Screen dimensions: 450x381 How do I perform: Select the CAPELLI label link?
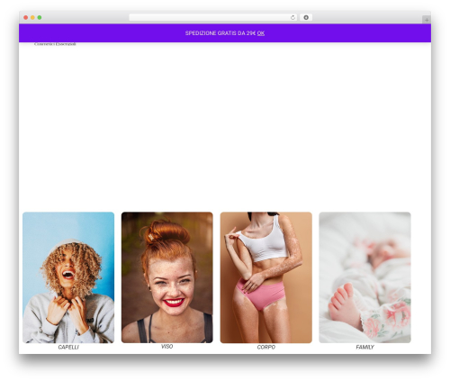(x=68, y=348)
